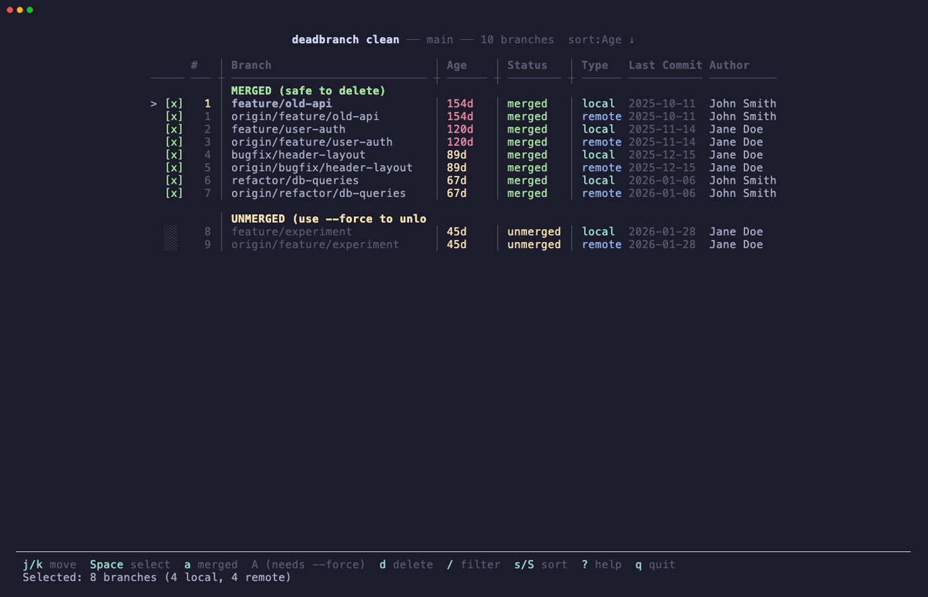Screen dimensions: 928x597
Task: Click unmerged status of origin/feature/experiment
Action: (534, 244)
